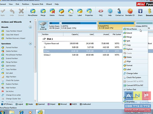
Task: Collapse the Actions and Wizards panel
Action: point(30,22)
